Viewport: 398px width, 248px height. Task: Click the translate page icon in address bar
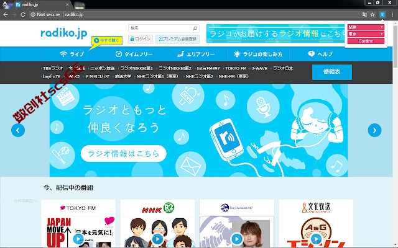[364, 15]
